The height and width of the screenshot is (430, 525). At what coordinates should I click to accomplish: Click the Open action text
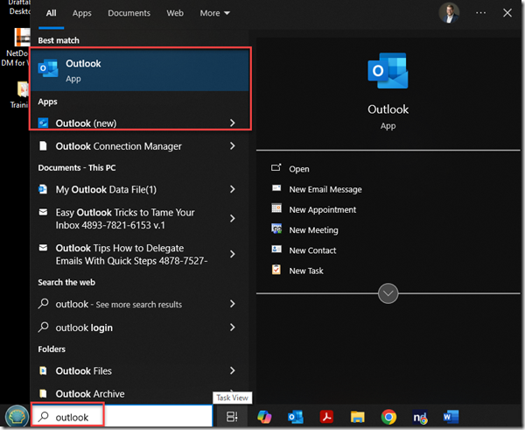[x=299, y=169]
